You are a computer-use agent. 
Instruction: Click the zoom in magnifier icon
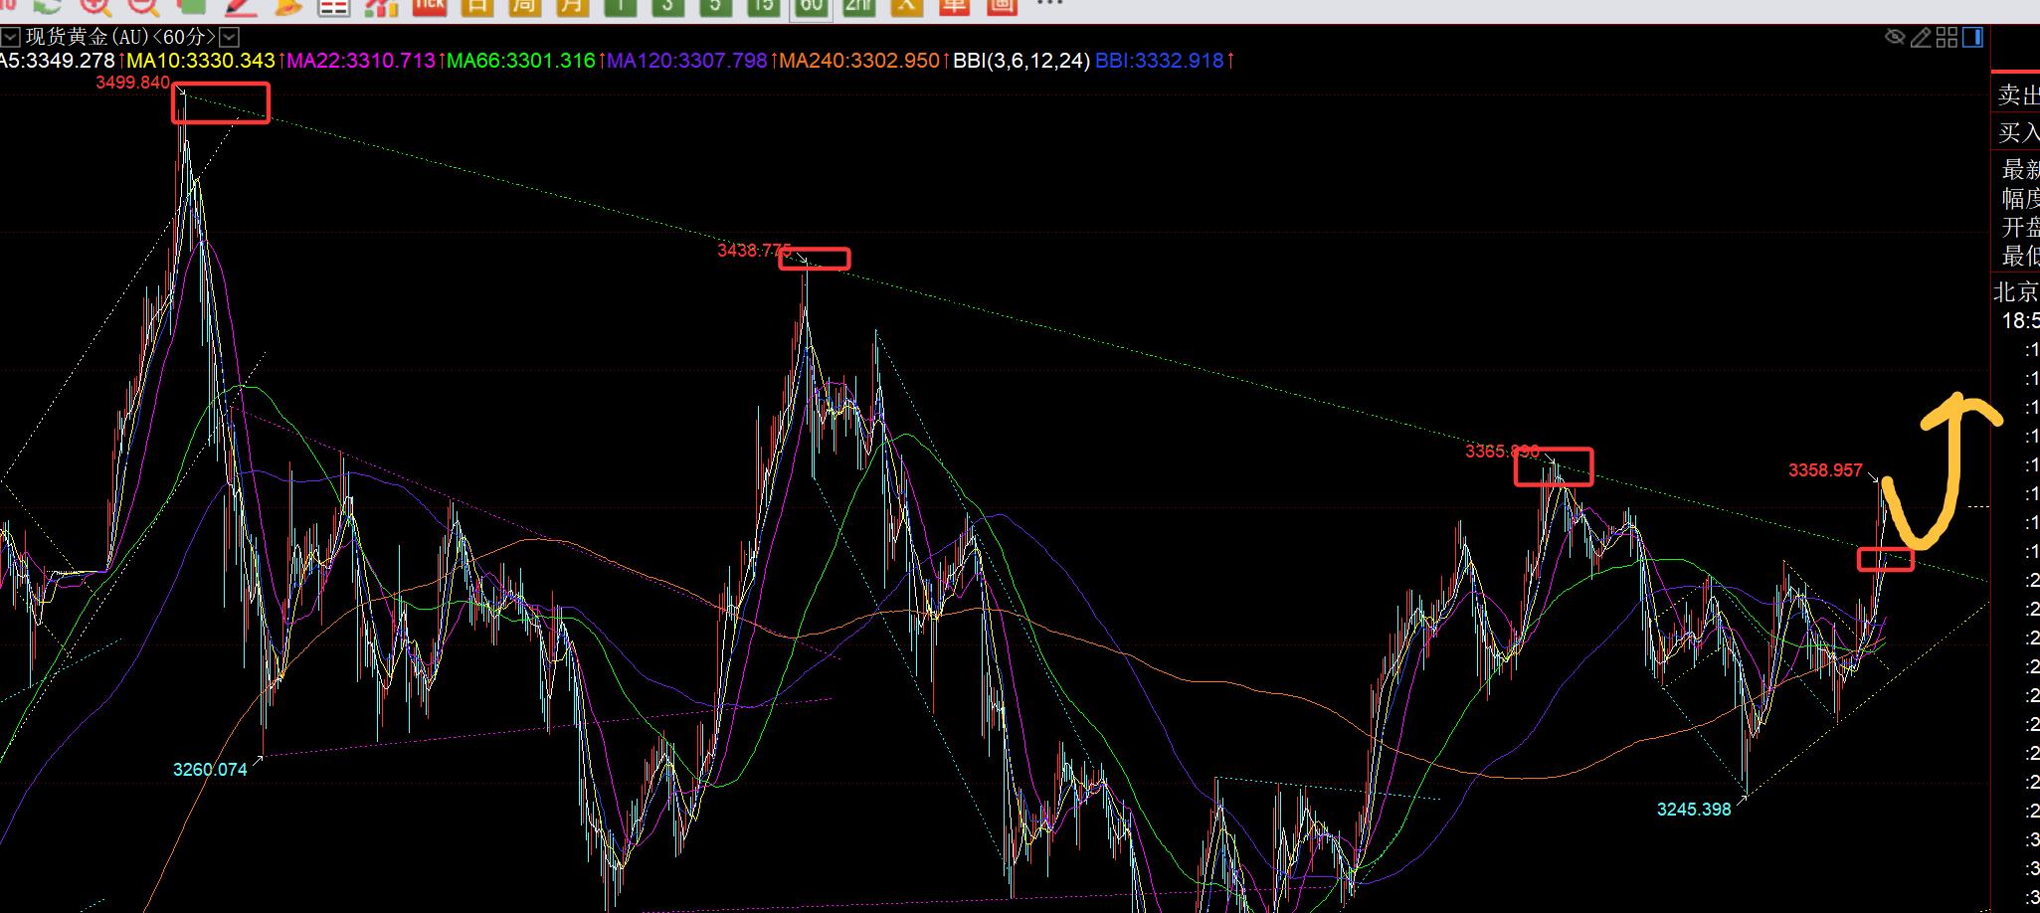96,6
